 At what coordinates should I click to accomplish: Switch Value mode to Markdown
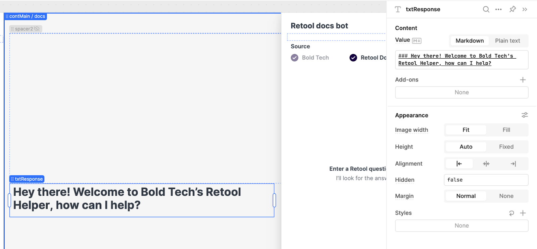[x=470, y=41]
